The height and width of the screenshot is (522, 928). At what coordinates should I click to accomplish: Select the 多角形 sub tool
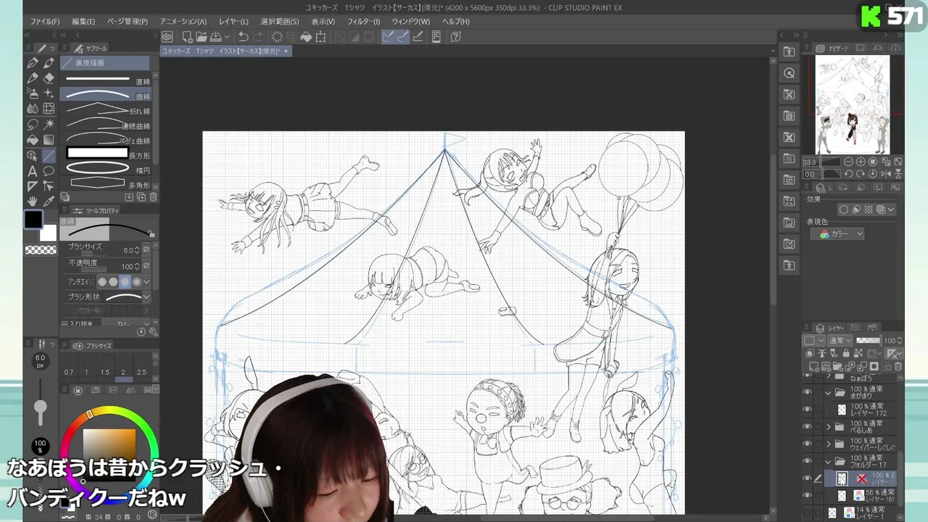107,184
